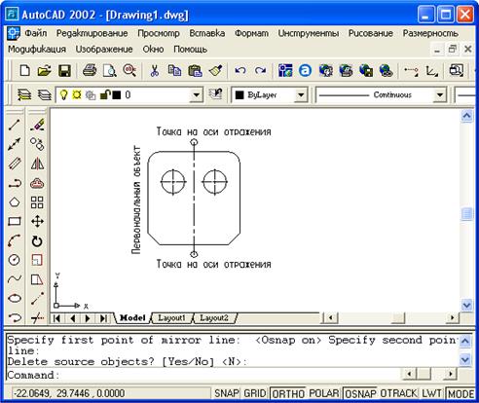Click the layer 0 black color square
The height and width of the screenshot is (403, 479).
[x=116, y=94]
